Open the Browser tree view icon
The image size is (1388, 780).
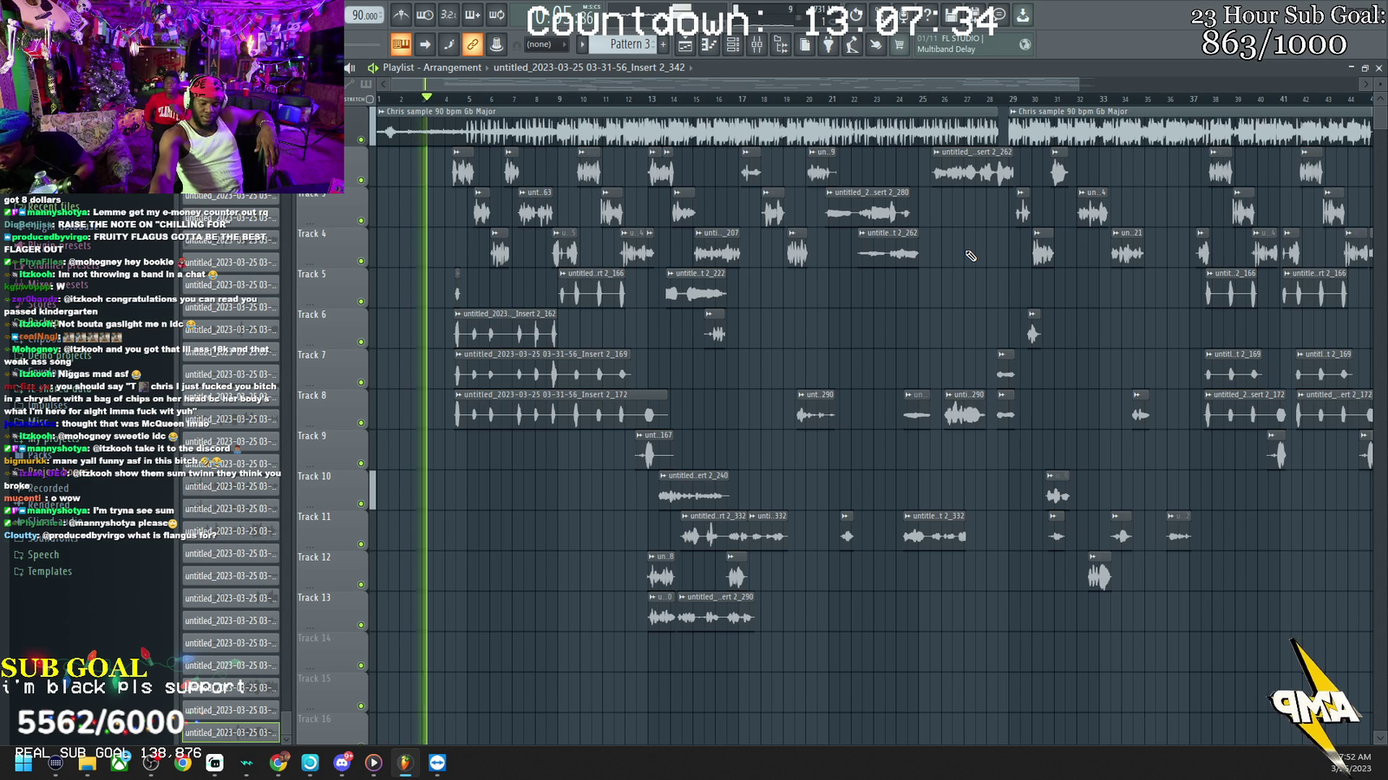(781, 45)
